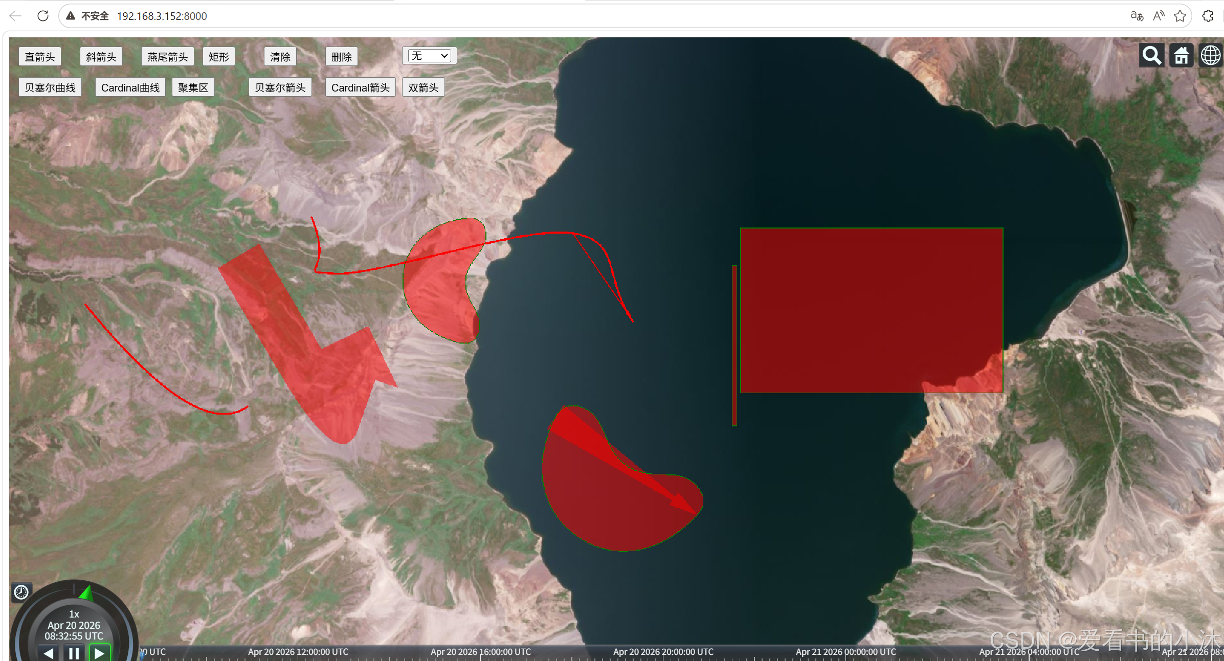Select the 聚集区 button
The height and width of the screenshot is (661, 1224).
(x=193, y=87)
